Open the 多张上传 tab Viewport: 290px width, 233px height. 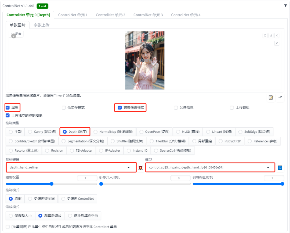(41, 25)
